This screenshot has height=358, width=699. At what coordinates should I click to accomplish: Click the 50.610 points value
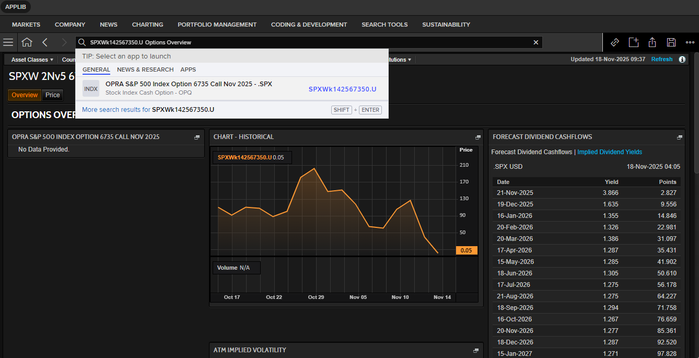tap(666, 273)
